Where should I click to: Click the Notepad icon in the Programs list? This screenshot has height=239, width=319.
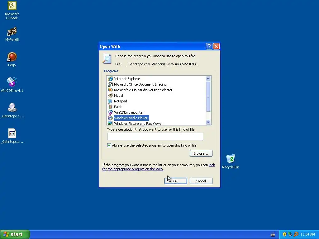(110, 101)
